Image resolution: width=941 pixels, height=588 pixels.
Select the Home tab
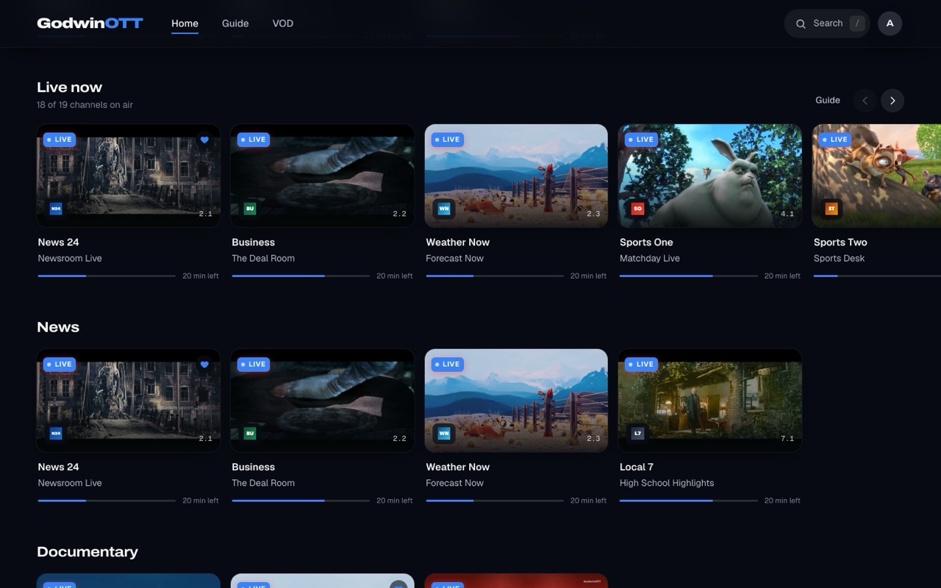pos(185,24)
